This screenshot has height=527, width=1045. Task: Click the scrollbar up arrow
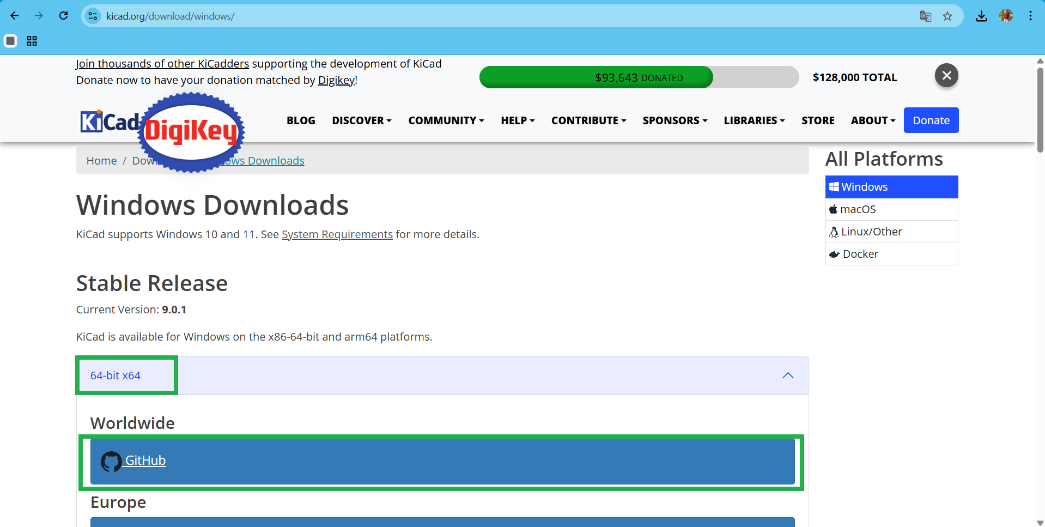[1040, 61]
